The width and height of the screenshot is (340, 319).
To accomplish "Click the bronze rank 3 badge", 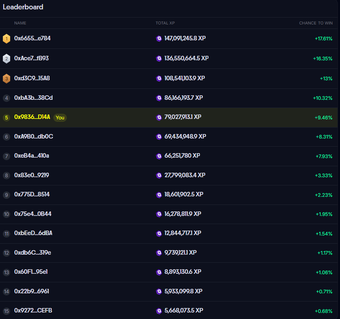I will tap(6, 78).
